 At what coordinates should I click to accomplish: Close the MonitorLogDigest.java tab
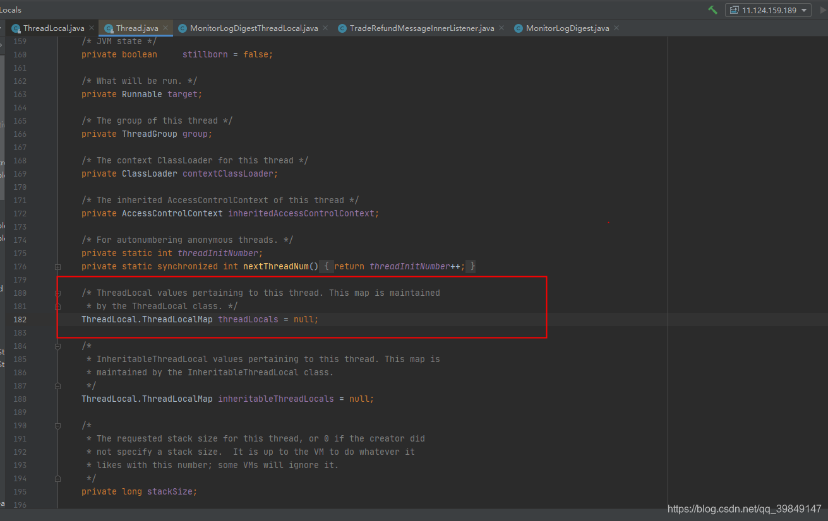point(616,28)
